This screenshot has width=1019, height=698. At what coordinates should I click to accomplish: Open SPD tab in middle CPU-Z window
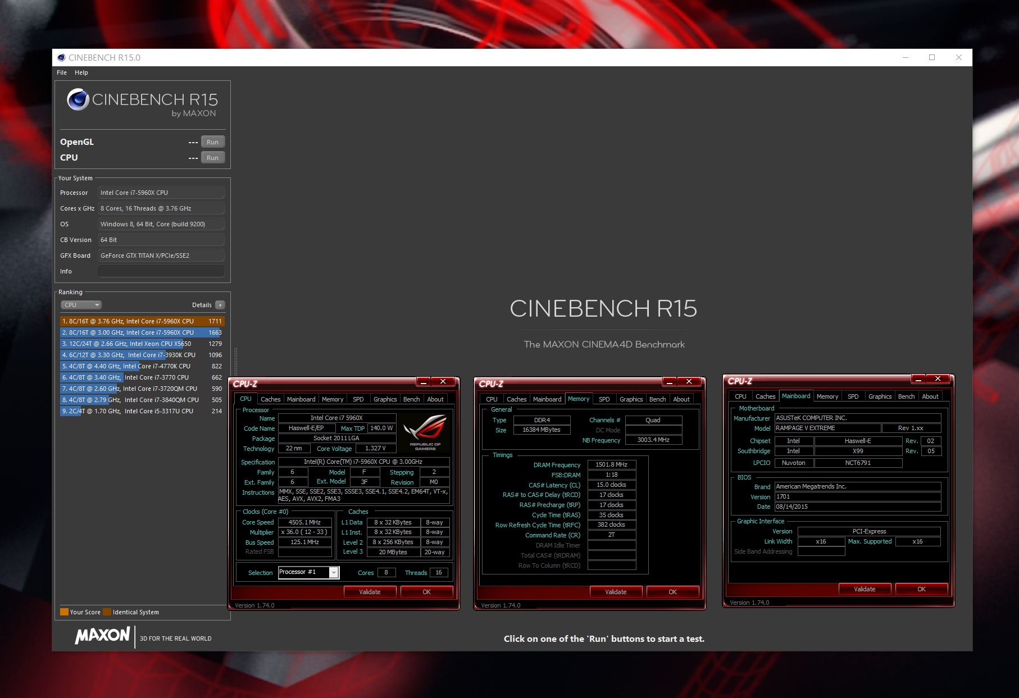[x=604, y=399]
